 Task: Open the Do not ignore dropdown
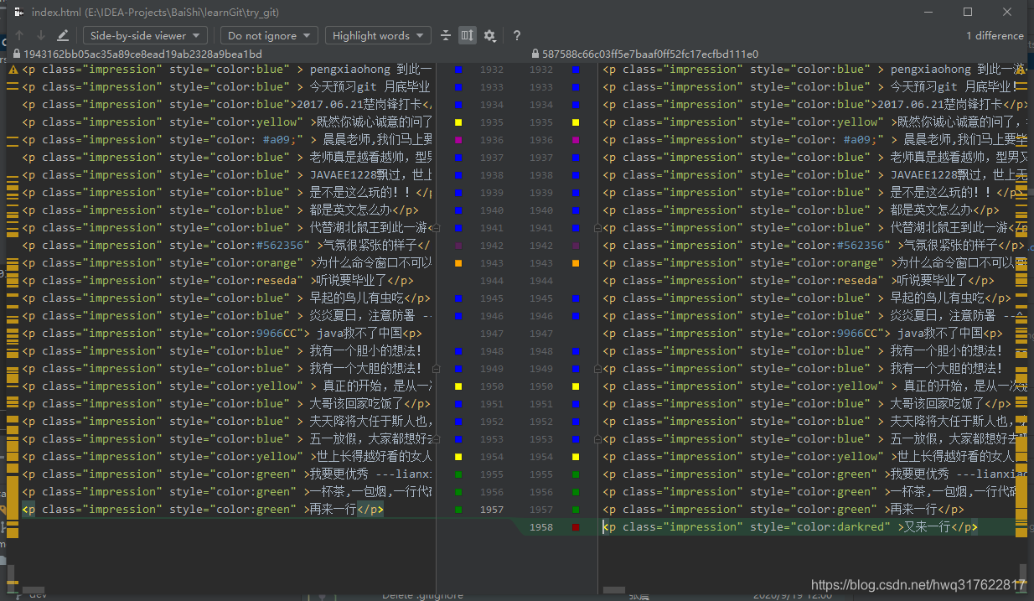click(x=269, y=35)
